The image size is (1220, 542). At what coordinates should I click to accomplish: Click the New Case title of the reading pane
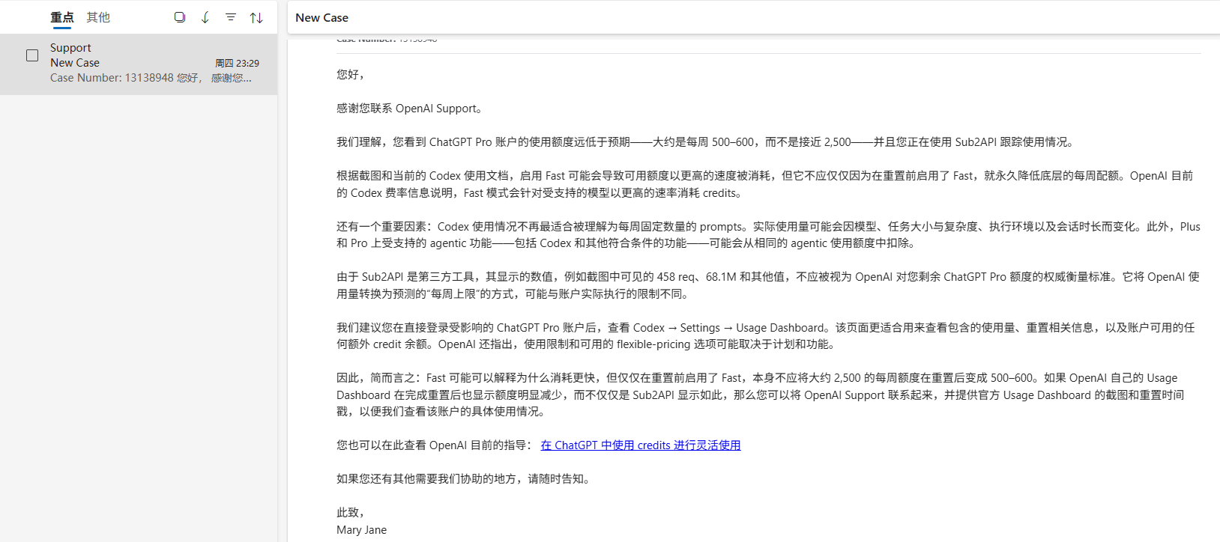[322, 18]
